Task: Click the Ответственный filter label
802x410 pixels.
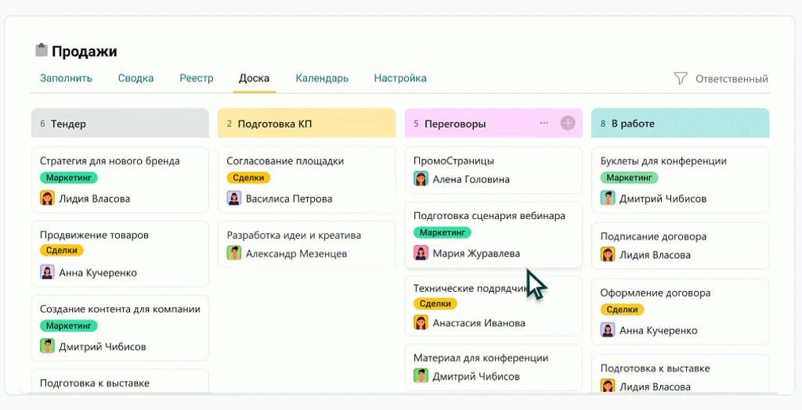Action: (x=732, y=79)
